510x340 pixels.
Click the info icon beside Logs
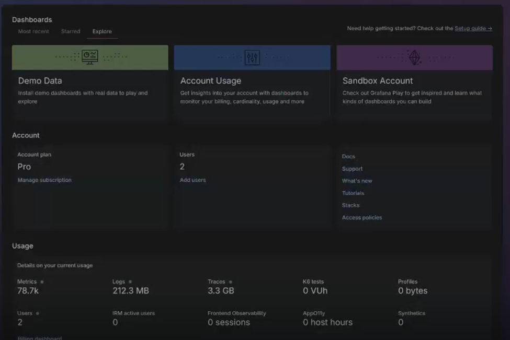[130, 282]
